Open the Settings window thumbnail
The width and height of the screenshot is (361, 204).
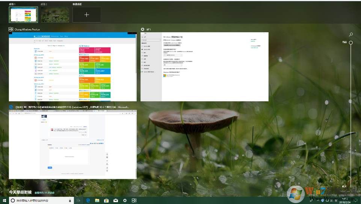tap(204, 66)
